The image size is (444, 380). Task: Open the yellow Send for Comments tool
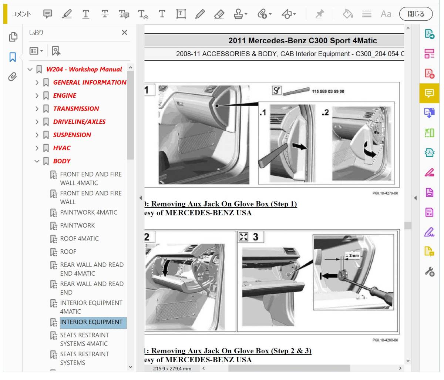click(x=429, y=252)
